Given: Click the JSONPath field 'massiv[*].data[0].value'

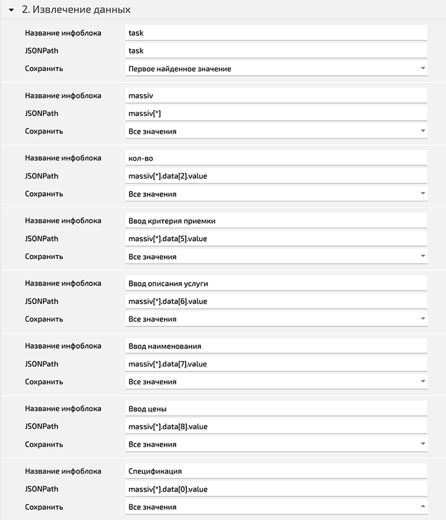Looking at the screenshot, I should click(276, 489).
